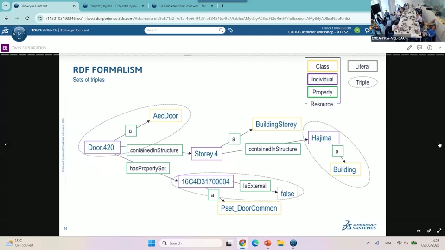Image resolution: width=445 pixels, height=250 pixels.
Task: Go back to the previous page
Action: (6, 18)
